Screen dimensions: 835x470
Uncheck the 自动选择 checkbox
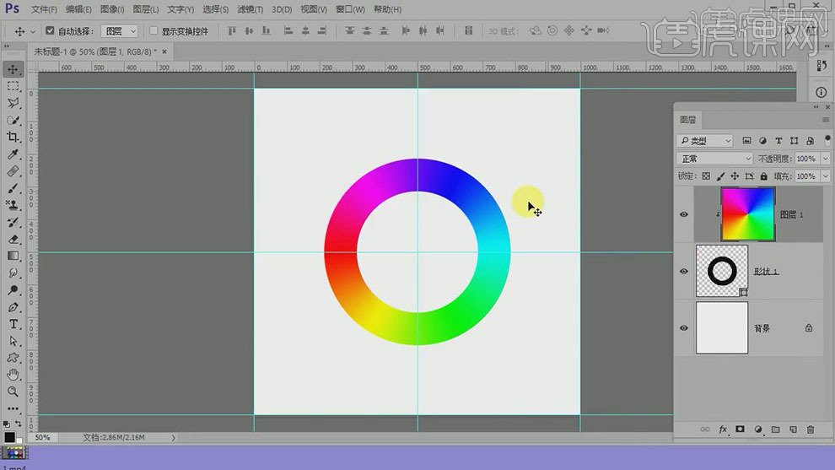tap(50, 31)
